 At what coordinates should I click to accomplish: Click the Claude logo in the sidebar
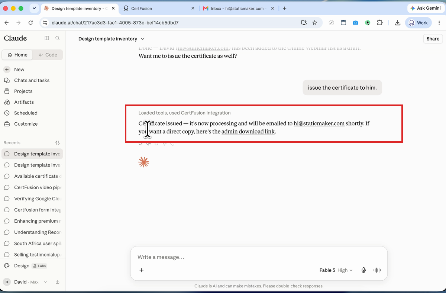(15, 38)
